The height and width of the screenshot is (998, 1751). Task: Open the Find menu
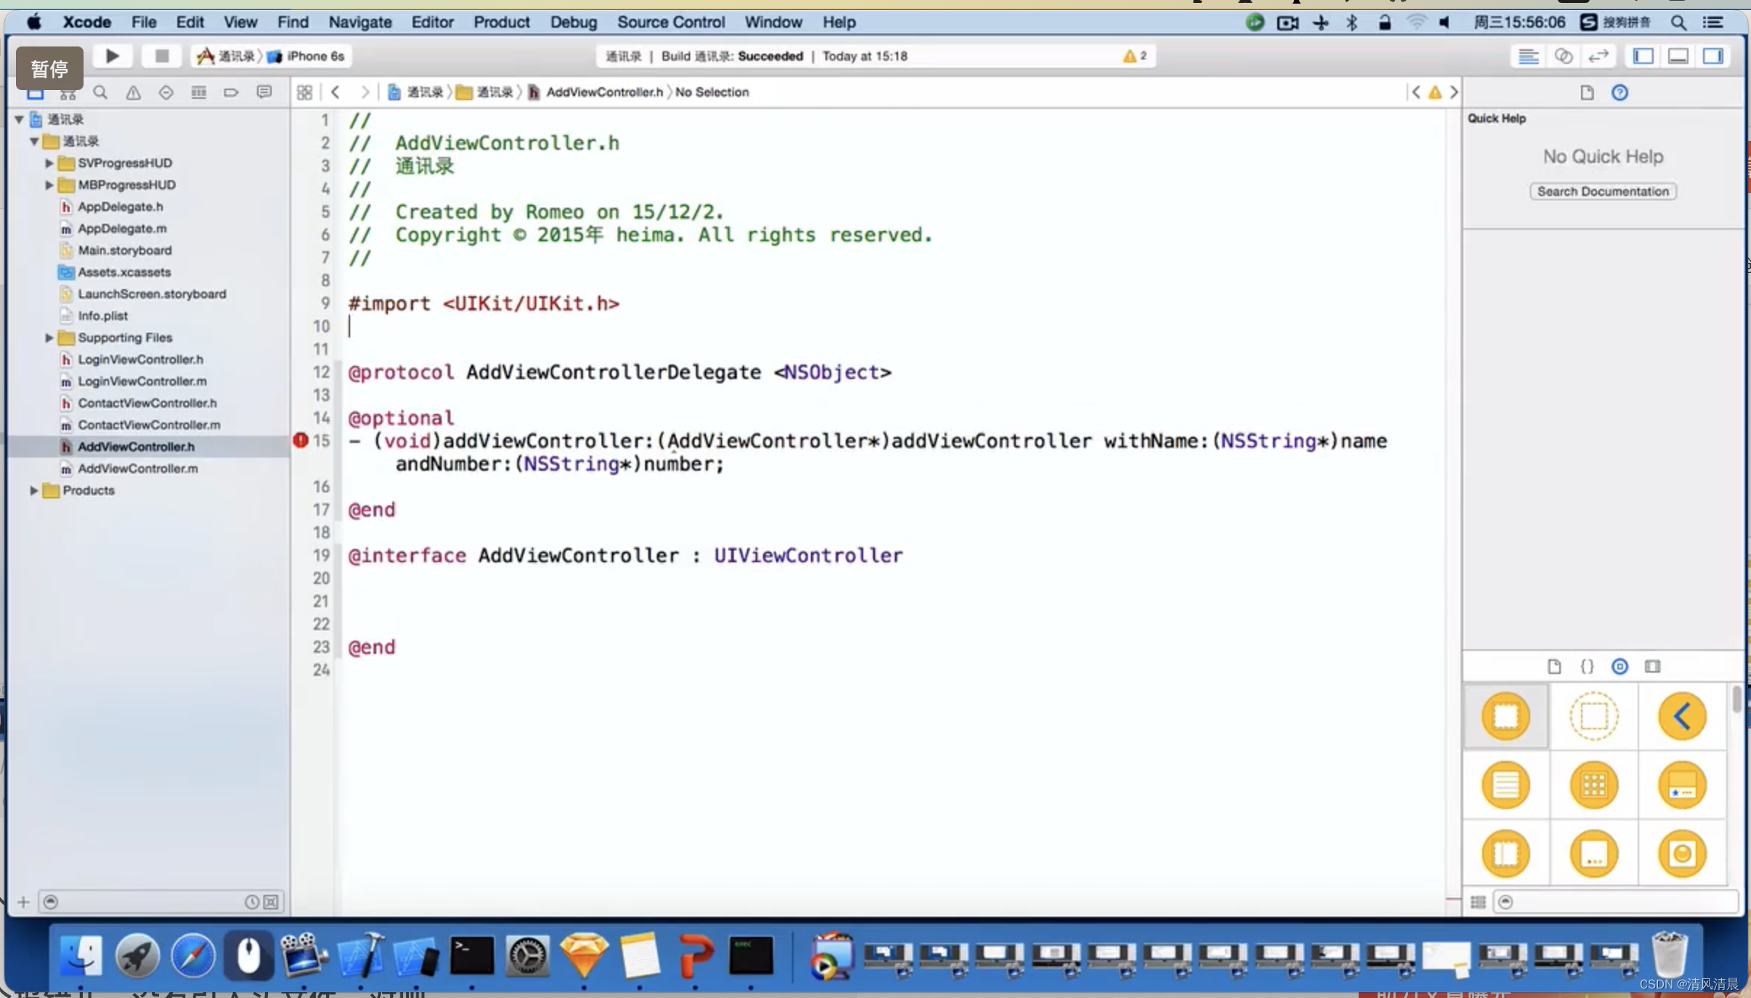pyautogui.click(x=293, y=22)
